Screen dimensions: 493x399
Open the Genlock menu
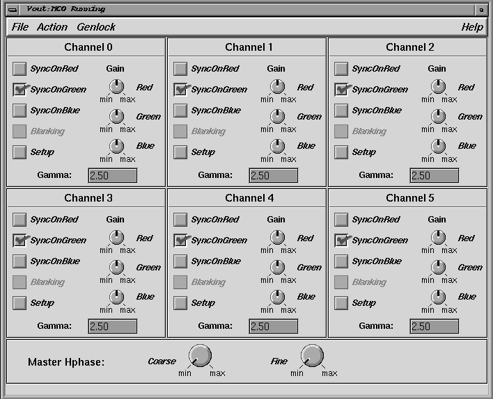pyautogui.click(x=96, y=27)
